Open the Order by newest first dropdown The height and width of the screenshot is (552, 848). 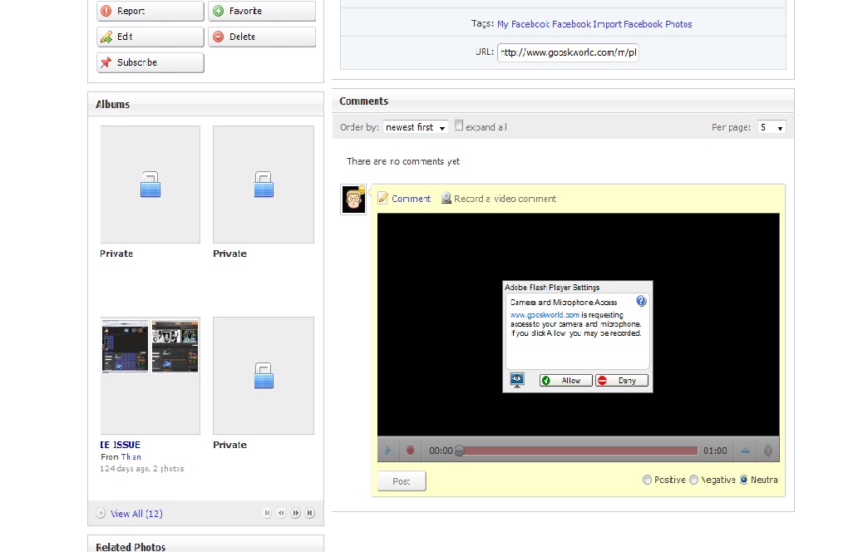click(x=416, y=127)
